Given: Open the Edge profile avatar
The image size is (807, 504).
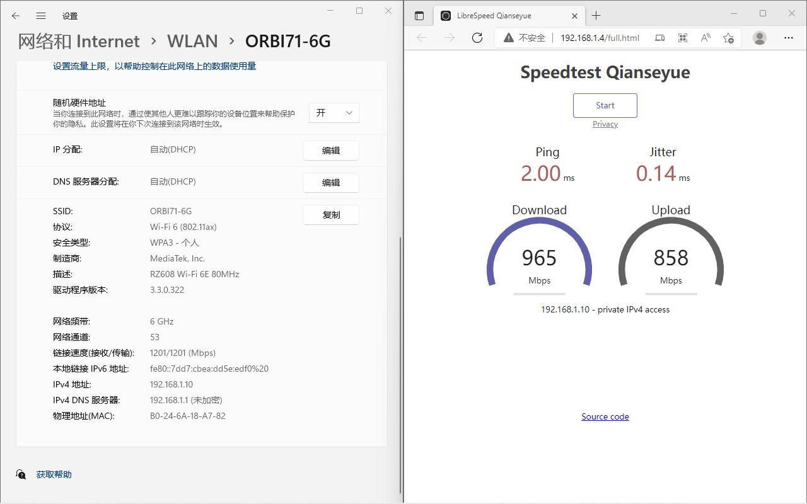Looking at the screenshot, I should (x=759, y=38).
